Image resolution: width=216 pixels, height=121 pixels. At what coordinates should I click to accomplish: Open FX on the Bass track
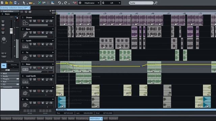(51, 33)
